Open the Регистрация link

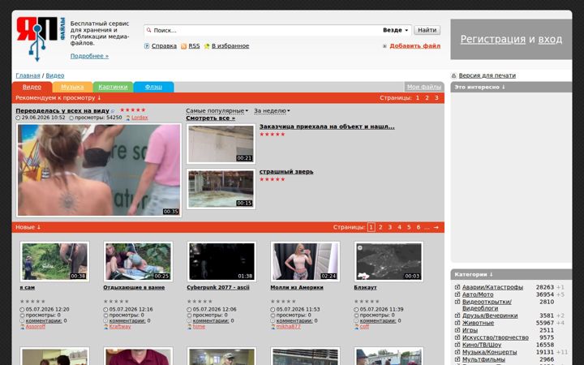tap(493, 39)
